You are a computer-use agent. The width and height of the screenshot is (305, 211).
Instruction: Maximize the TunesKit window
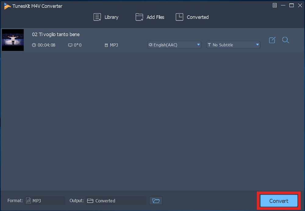(x=291, y=5)
